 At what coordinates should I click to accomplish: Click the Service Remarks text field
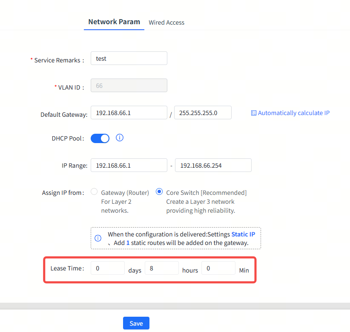129,59
